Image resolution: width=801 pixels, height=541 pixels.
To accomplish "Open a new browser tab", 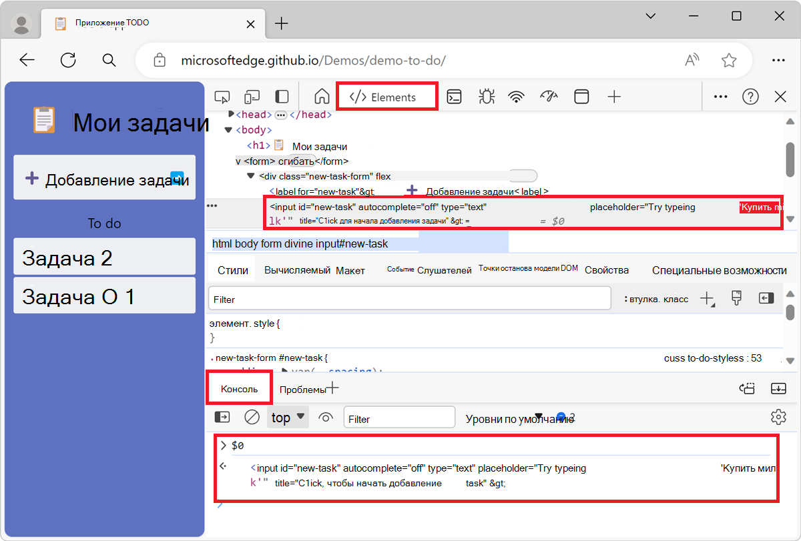I will coord(282,23).
